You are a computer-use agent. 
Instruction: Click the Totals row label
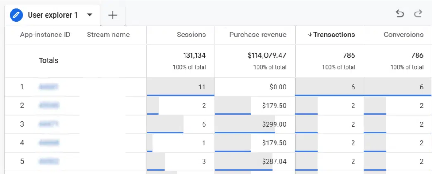pyautogui.click(x=48, y=60)
